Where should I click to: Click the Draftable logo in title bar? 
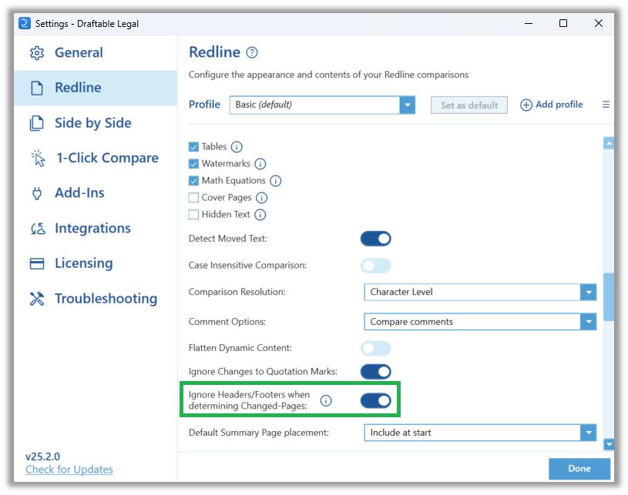[25, 23]
